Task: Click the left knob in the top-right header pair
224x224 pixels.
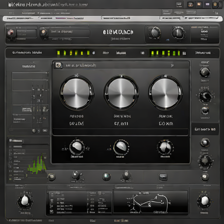Action: [x=155, y=32]
